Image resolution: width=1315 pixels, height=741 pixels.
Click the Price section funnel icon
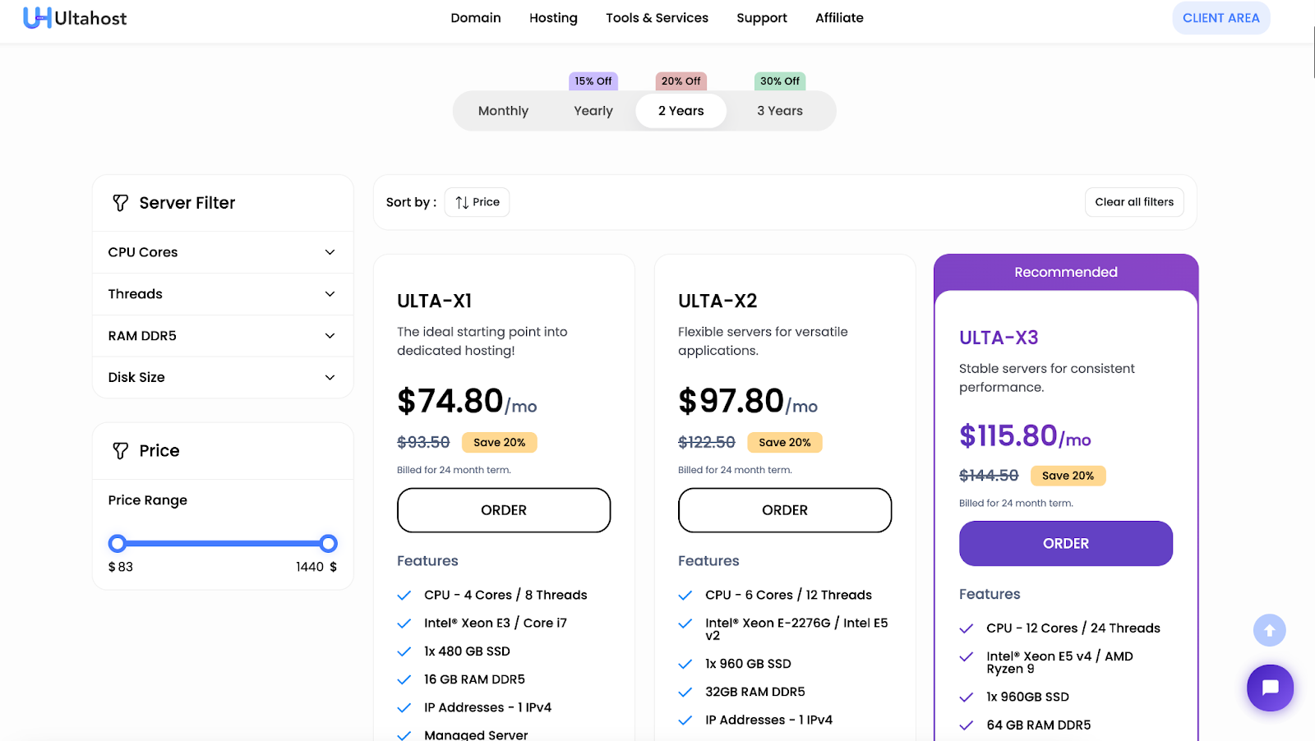coord(121,451)
